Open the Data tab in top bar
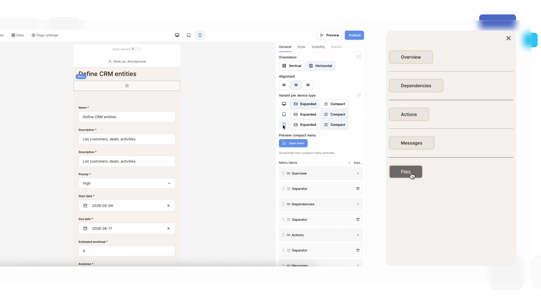The height and width of the screenshot is (304, 541). pos(18,35)
